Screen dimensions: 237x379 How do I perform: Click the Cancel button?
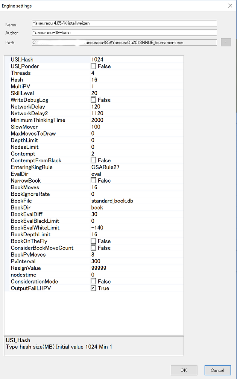click(x=217, y=370)
